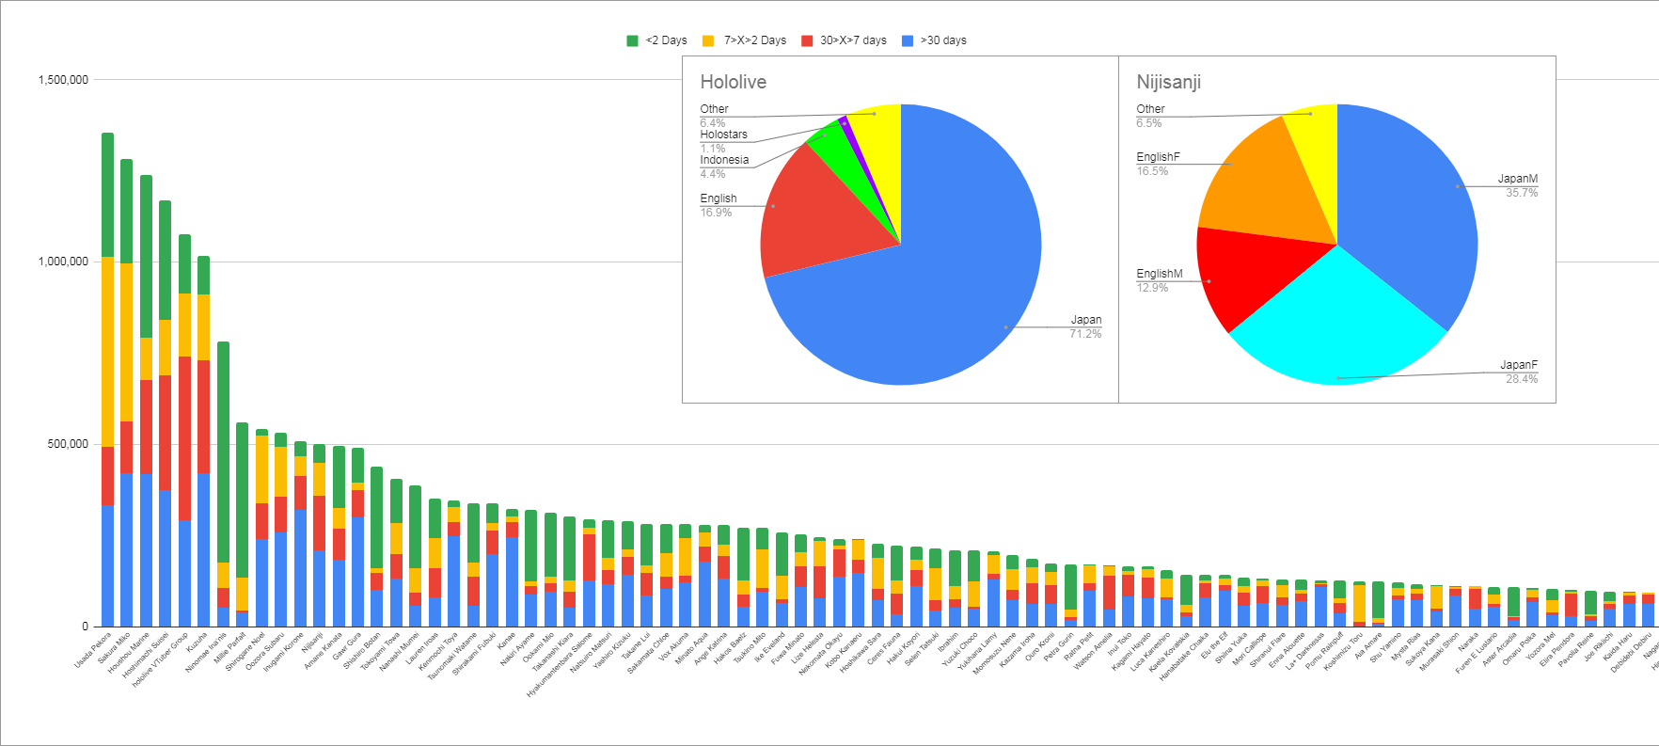
Task: Click the blue '>30 days' legend swatch
Action: tap(908, 40)
